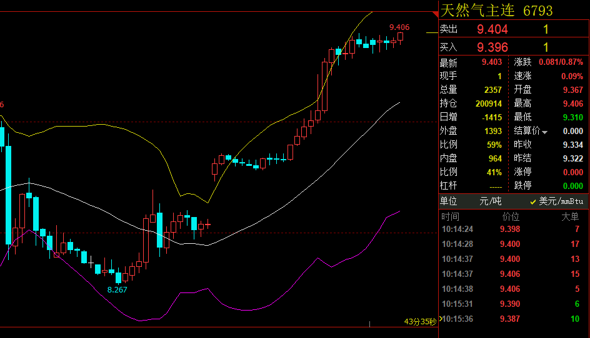The height and width of the screenshot is (338, 590).
Task: Click the 买入 label
Action: (x=449, y=47)
